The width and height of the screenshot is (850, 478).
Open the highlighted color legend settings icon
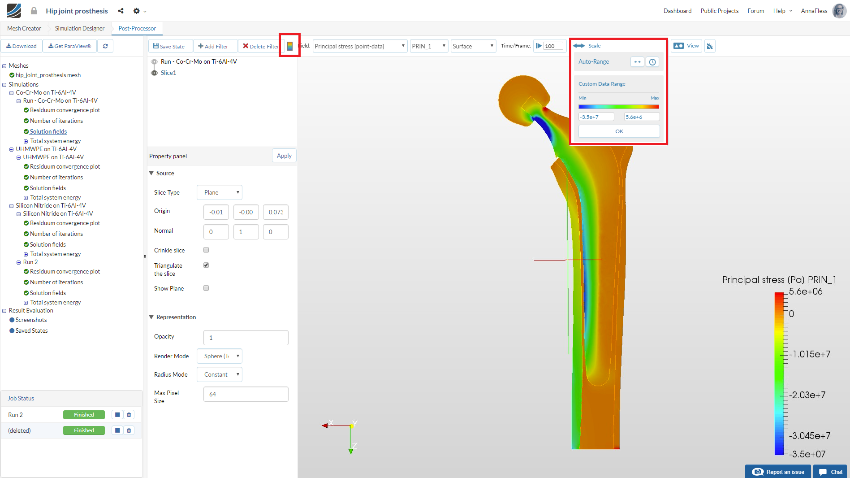click(289, 45)
